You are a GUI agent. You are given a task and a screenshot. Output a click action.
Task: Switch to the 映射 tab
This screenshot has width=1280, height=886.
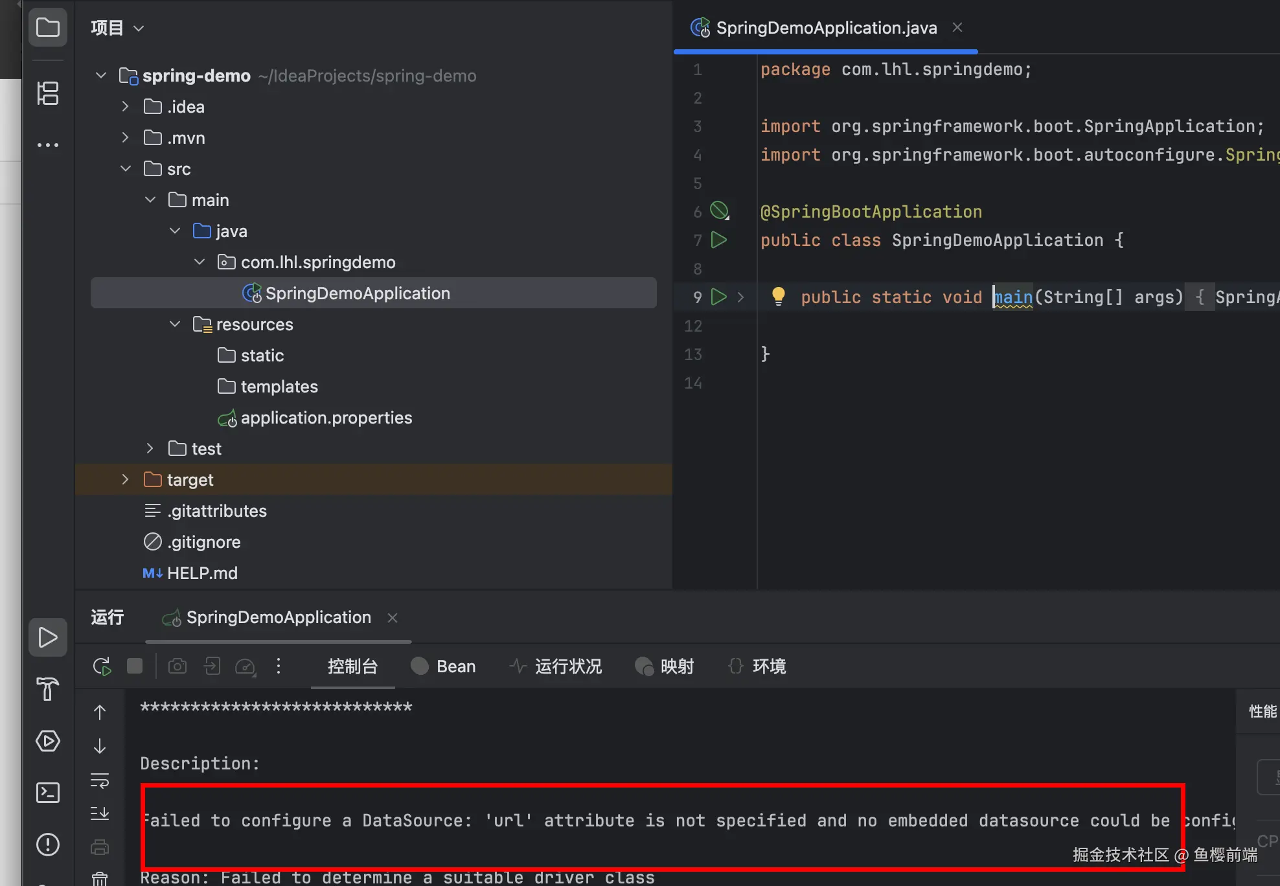pyautogui.click(x=665, y=666)
